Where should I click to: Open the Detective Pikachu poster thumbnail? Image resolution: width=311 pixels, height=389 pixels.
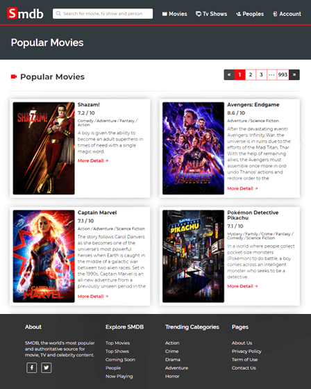coord(193,256)
